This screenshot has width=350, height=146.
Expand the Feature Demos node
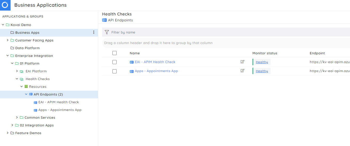tap(7, 133)
